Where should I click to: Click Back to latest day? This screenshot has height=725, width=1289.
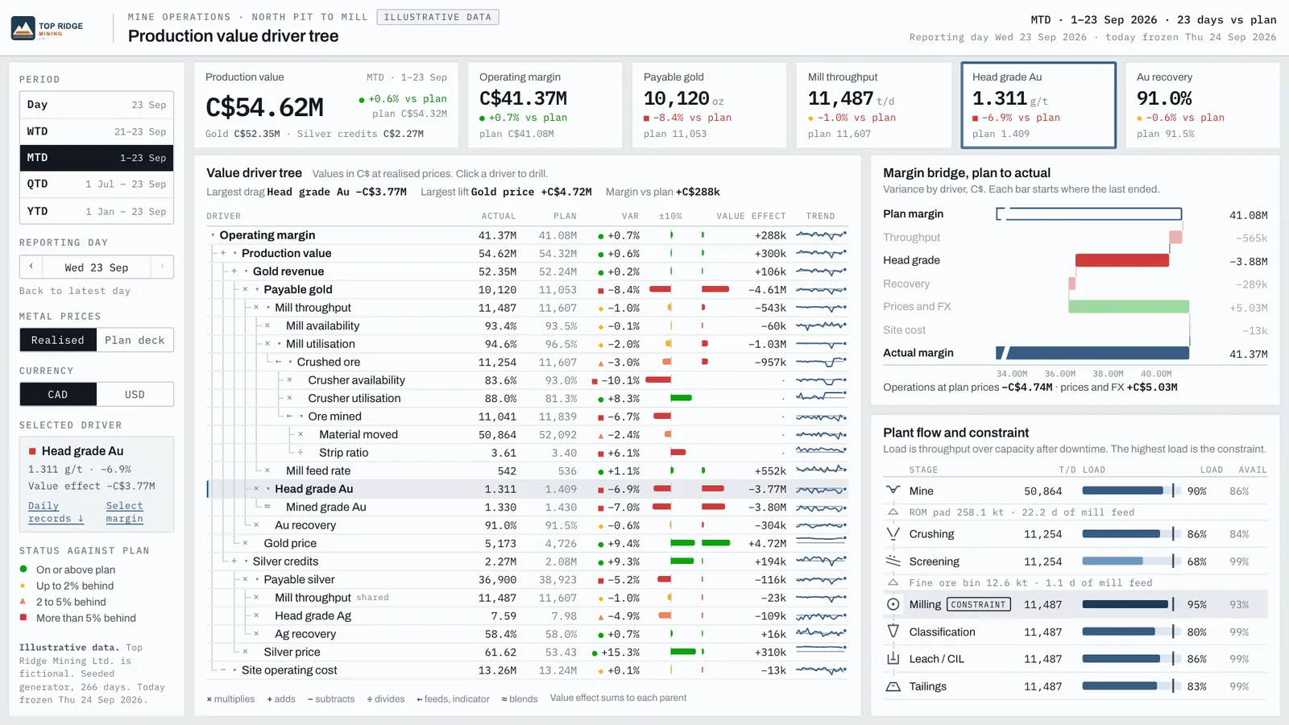click(75, 291)
